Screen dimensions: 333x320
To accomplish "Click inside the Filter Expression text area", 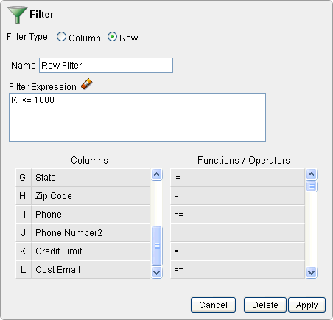I will click(137, 117).
